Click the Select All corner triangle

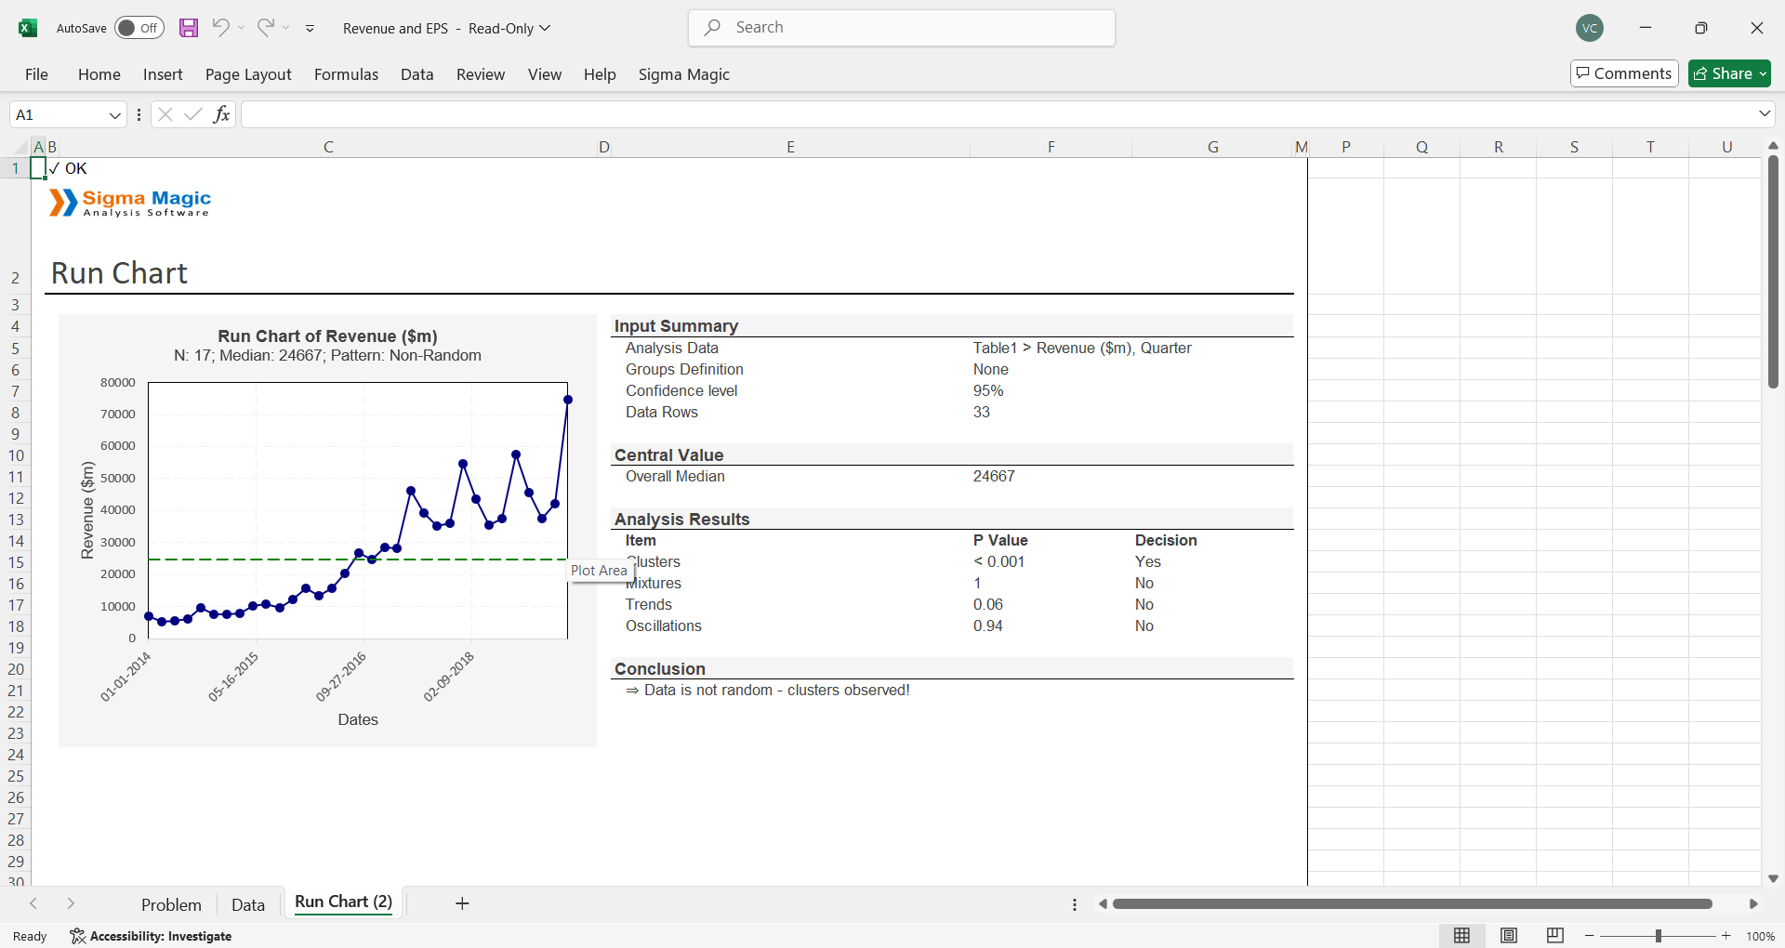pos(21,147)
